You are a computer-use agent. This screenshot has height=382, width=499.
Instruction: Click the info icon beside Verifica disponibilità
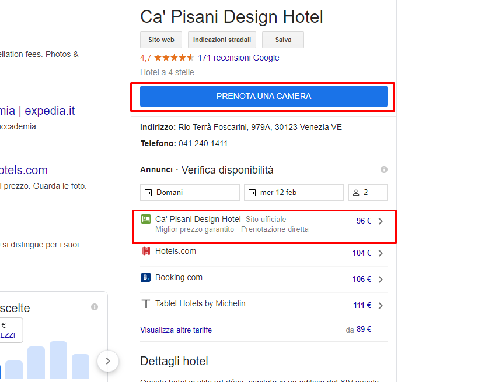[x=384, y=169]
